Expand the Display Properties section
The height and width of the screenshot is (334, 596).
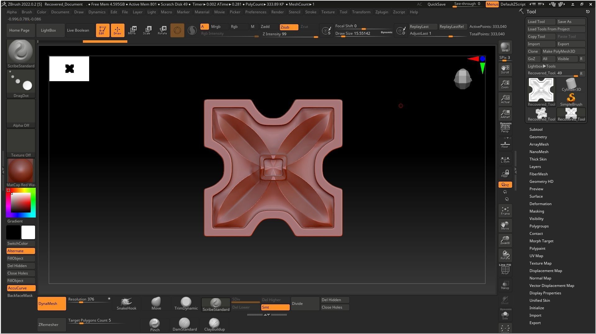545,293
